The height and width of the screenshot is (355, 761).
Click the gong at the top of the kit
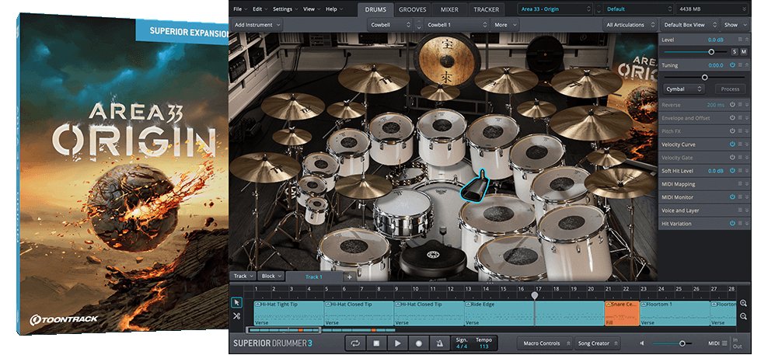click(x=446, y=60)
